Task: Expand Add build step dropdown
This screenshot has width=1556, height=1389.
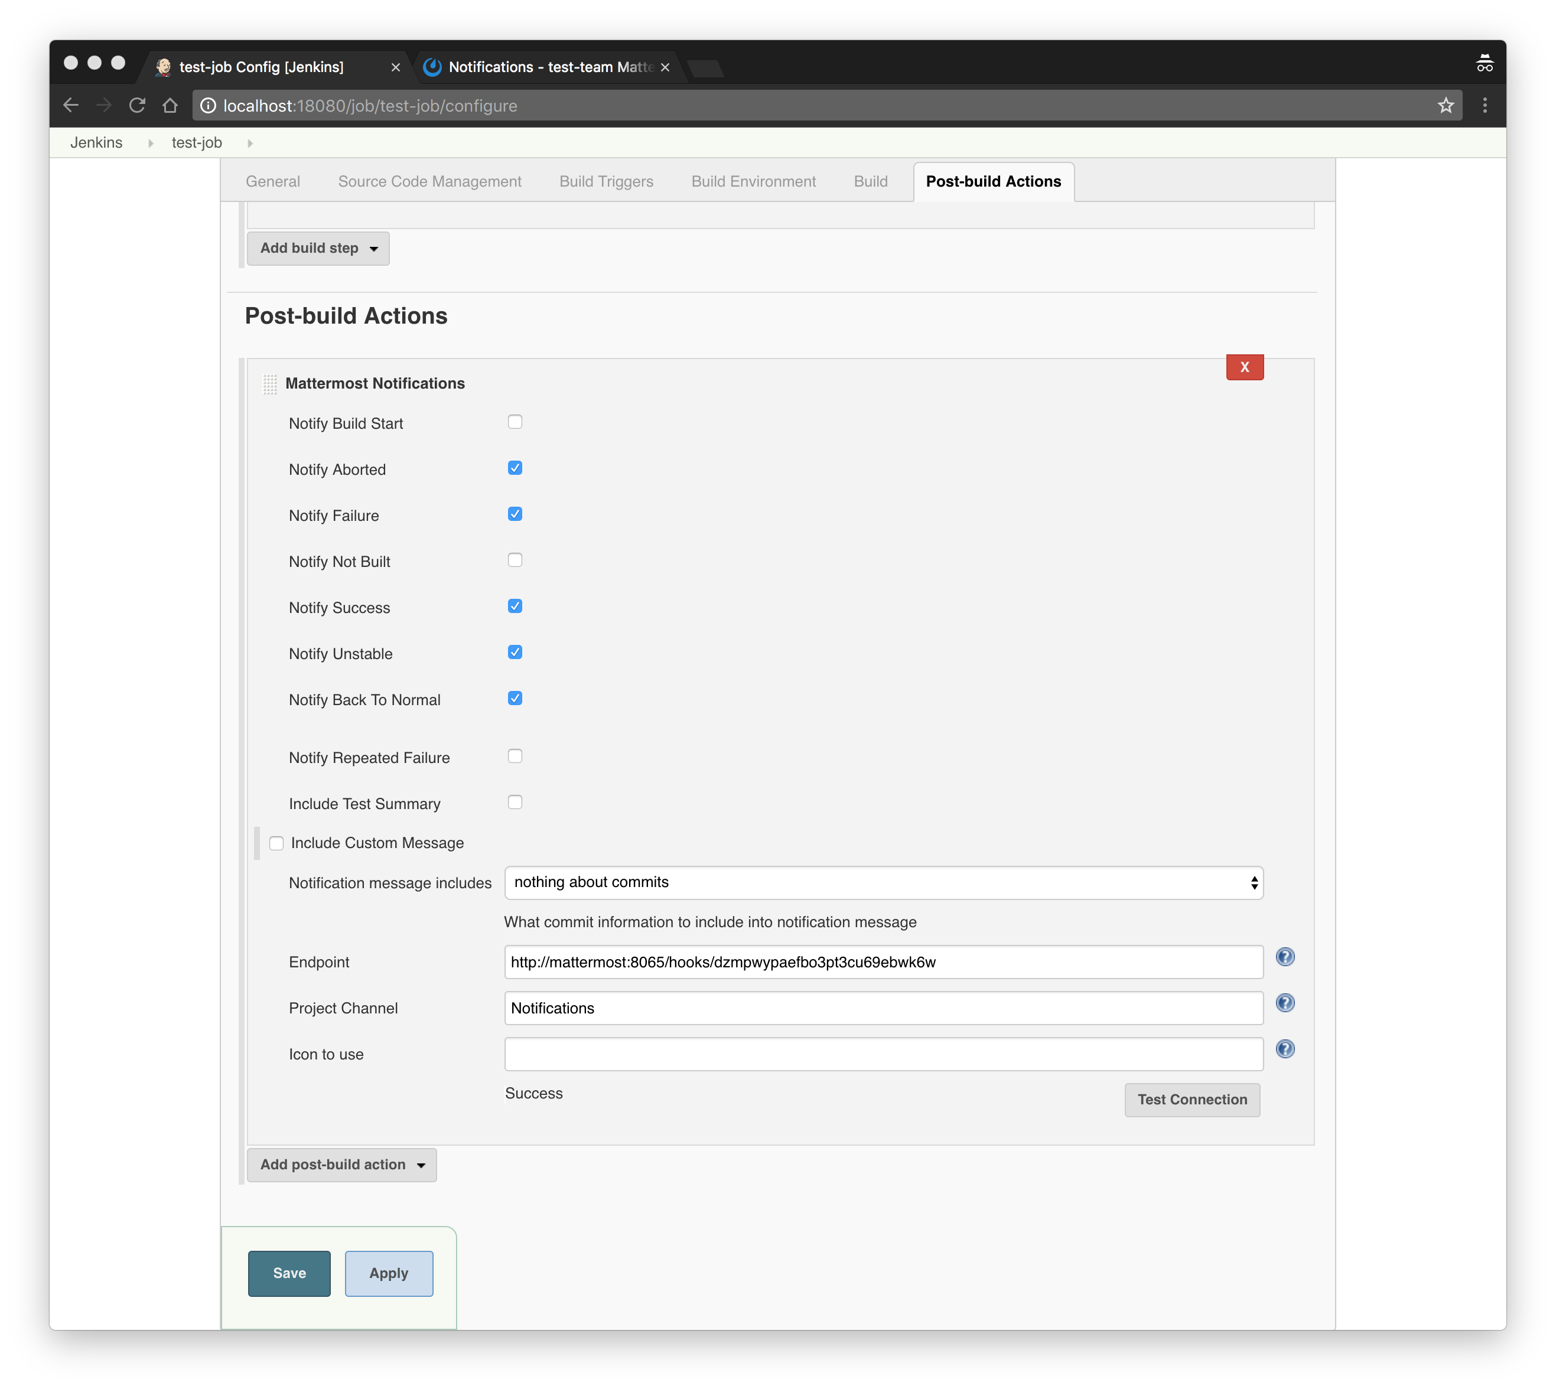Action: click(x=318, y=249)
